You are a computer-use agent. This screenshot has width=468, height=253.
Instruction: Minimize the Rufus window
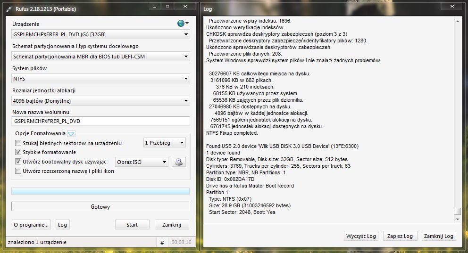pos(154,7)
